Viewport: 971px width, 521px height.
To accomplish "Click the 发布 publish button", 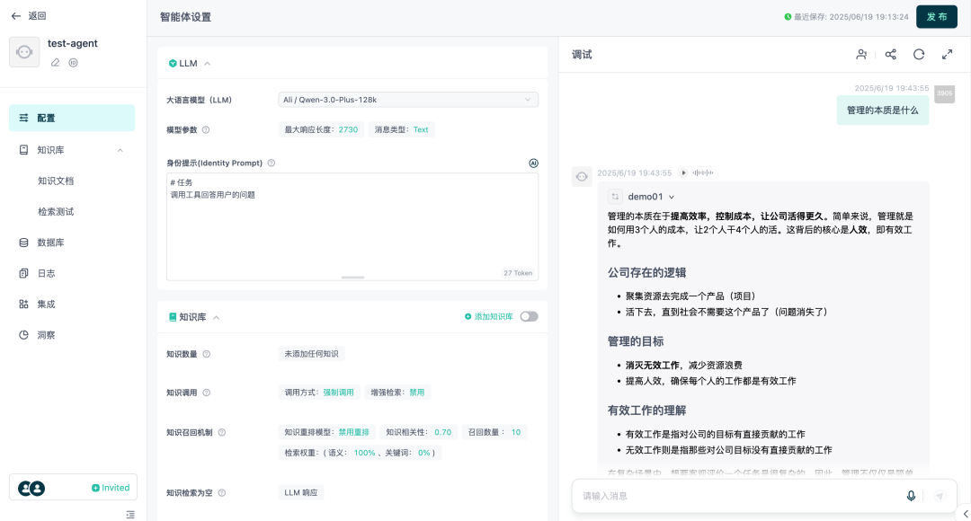I will 936,16.
